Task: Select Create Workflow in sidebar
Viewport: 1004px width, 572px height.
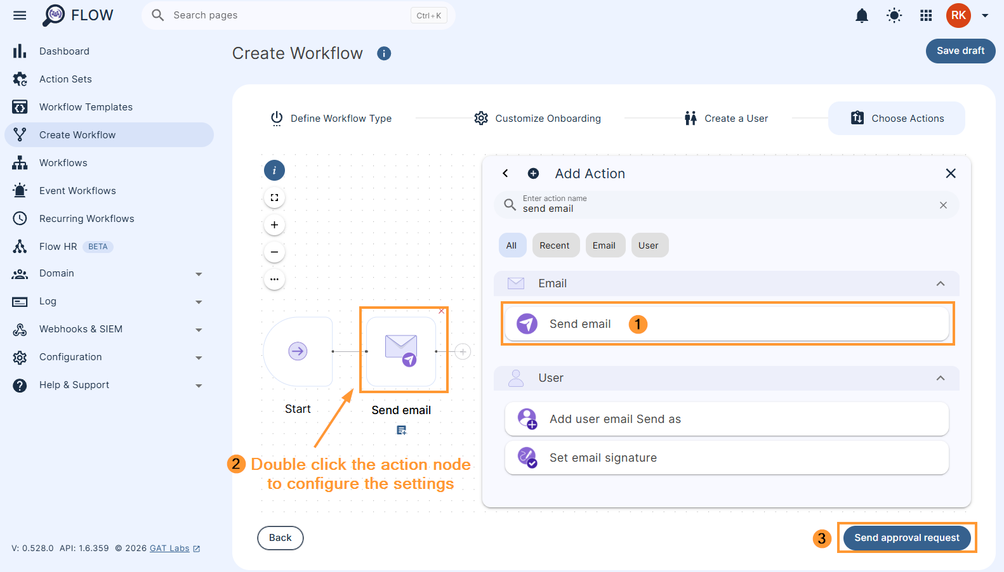Action: pyautogui.click(x=109, y=135)
